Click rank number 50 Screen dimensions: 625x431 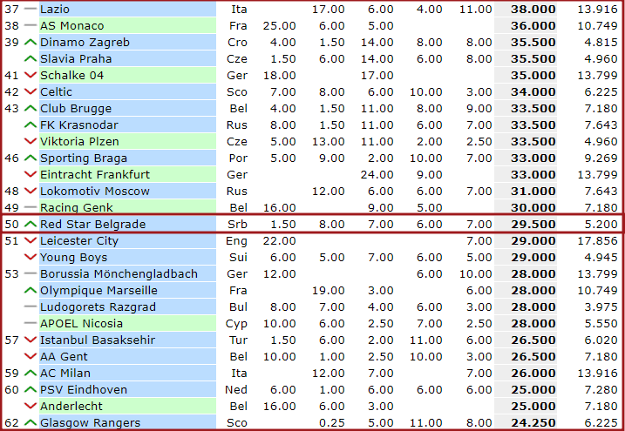point(11,224)
